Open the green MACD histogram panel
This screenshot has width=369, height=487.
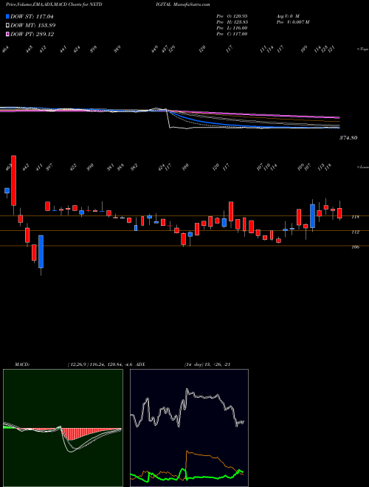63,428
